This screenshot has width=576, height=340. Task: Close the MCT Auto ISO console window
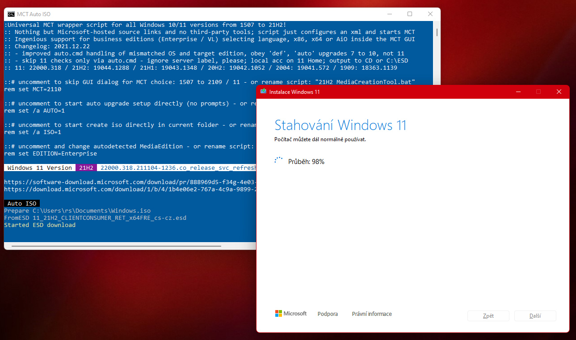tap(430, 14)
